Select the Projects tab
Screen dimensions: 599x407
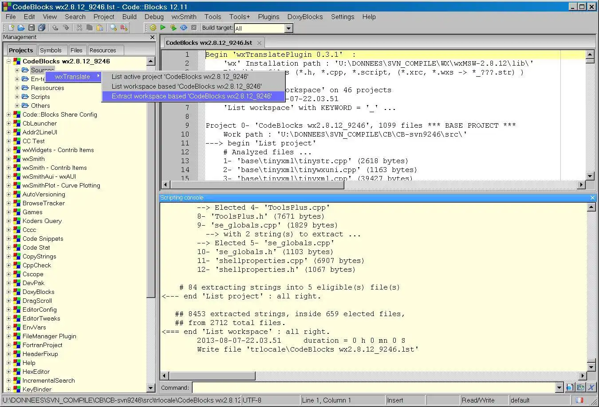[x=21, y=50]
